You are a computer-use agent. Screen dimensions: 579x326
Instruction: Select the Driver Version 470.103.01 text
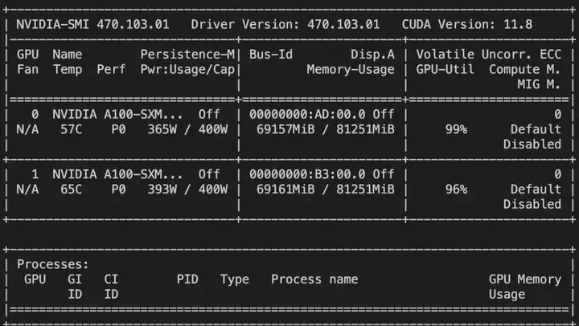click(x=285, y=24)
